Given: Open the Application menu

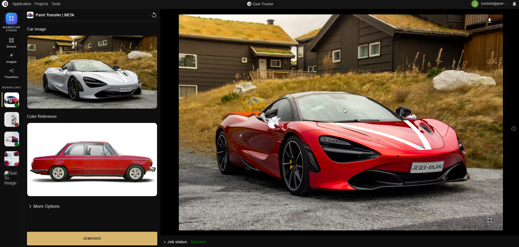Looking at the screenshot, I should pyautogui.click(x=22, y=4).
